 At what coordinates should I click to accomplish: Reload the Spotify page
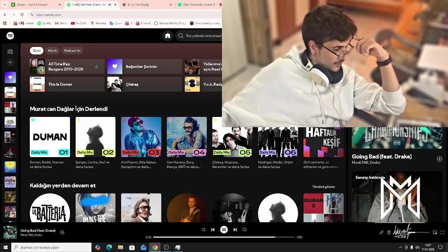point(22,15)
